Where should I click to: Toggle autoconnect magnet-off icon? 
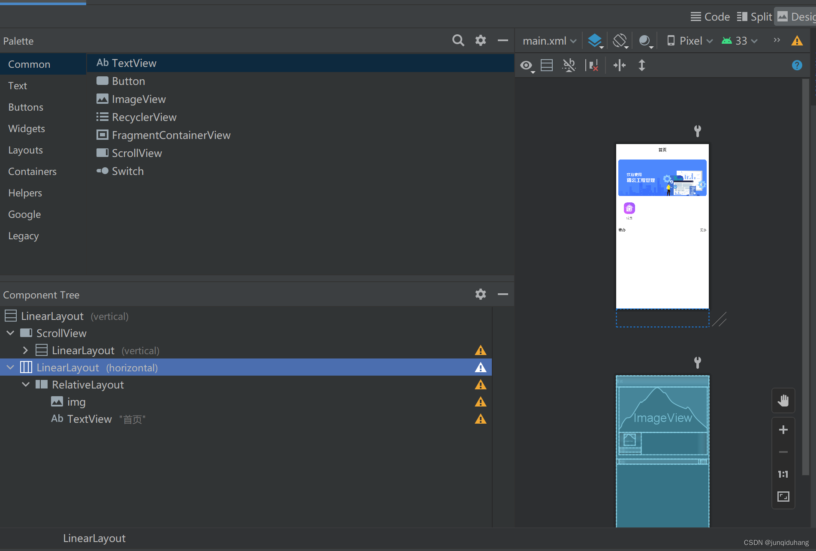point(569,65)
